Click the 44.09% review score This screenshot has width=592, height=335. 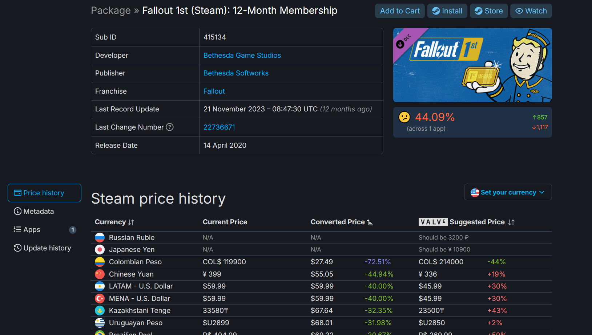pyautogui.click(x=435, y=117)
